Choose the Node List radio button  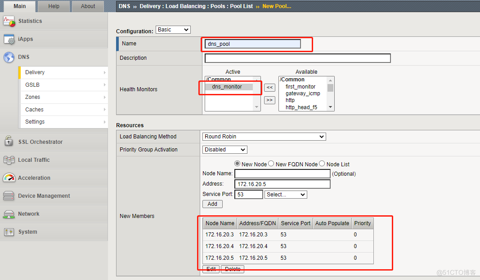point(322,164)
